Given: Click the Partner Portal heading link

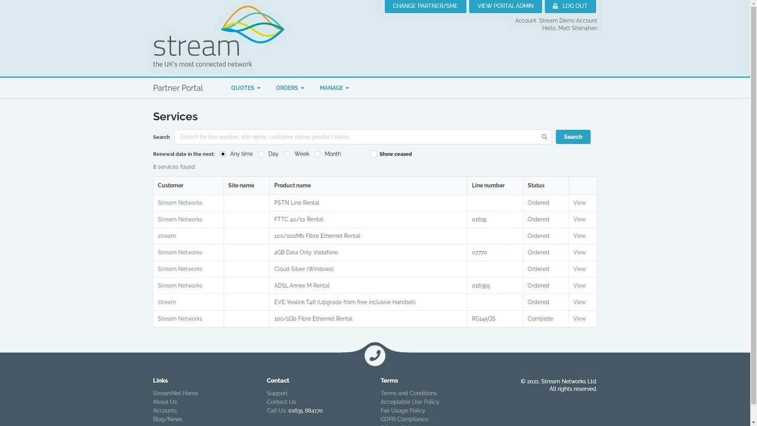Looking at the screenshot, I should pyautogui.click(x=178, y=88).
